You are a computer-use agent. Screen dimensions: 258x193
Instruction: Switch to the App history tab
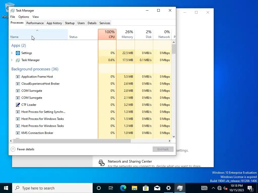54,23
